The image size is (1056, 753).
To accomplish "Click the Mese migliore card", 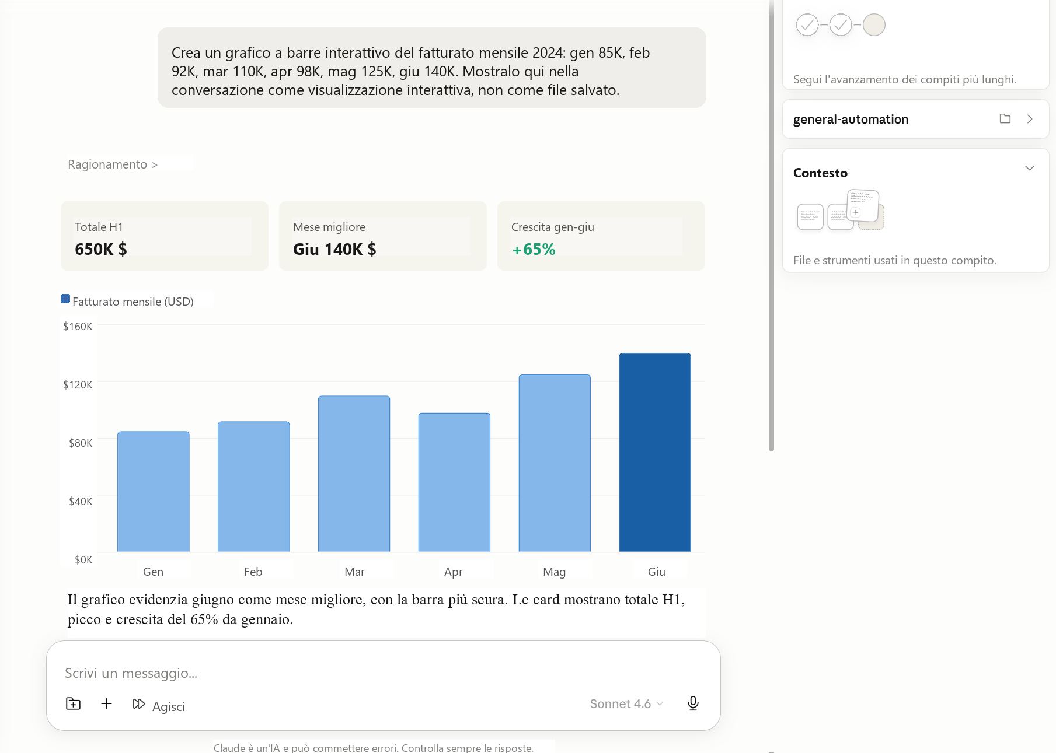I will [383, 236].
